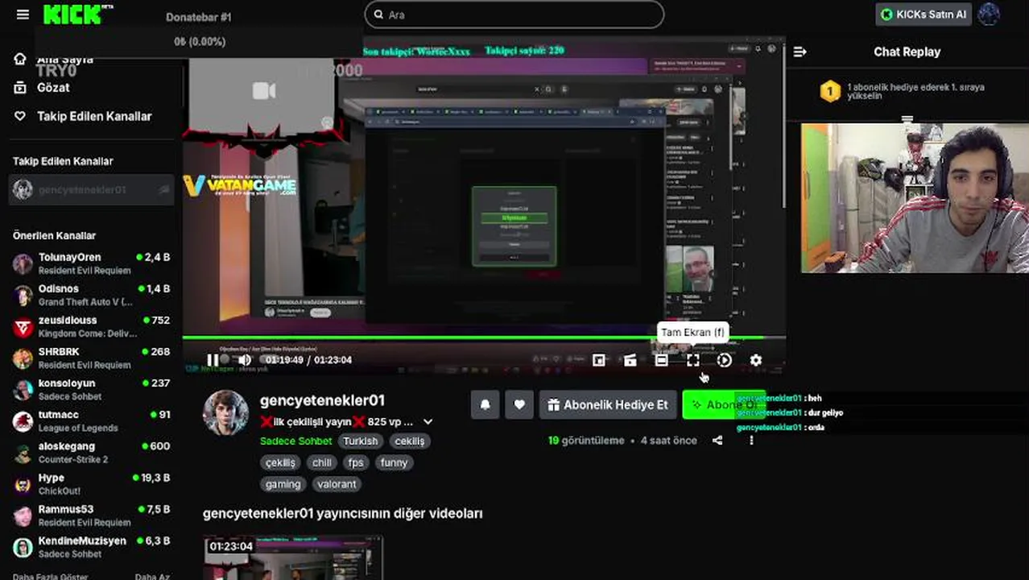Toggle follow with the heart button
Viewport: 1029px width, 580px height.
pyautogui.click(x=519, y=405)
